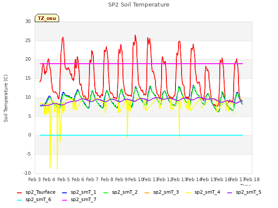Click the cyan sp2_smT_6 line at zero
Image resolution: width=278 pixels, height=208 pixels.
point(141,135)
